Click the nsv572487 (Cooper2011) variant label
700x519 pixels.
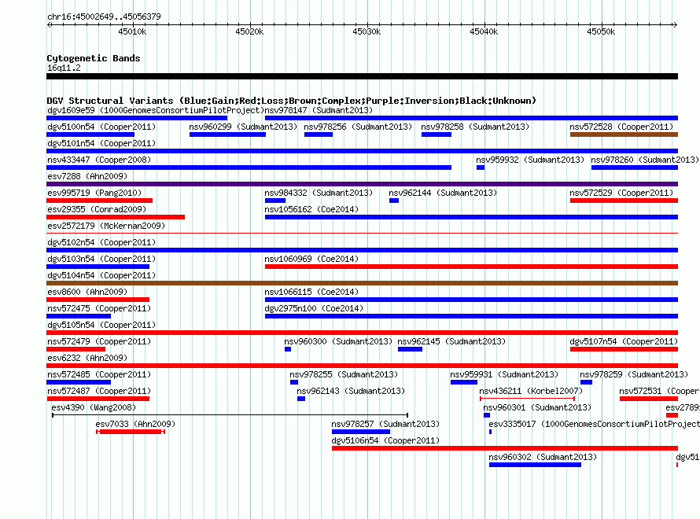(x=99, y=391)
